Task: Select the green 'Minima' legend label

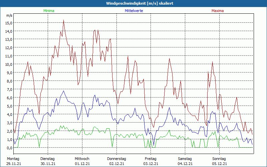Action: click(x=48, y=11)
